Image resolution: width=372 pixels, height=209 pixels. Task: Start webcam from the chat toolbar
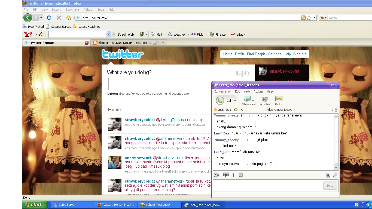pos(328,175)
